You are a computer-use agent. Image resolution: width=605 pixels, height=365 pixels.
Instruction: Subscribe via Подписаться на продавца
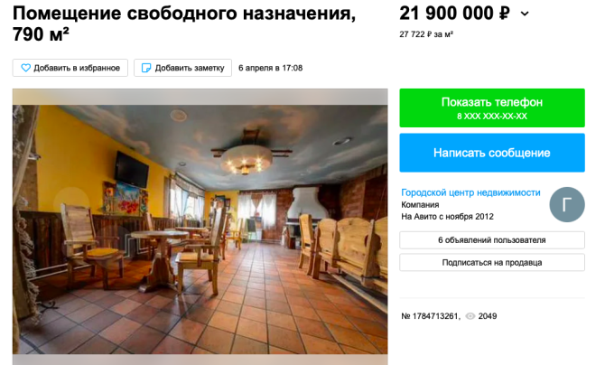click(x=492, y=263)
